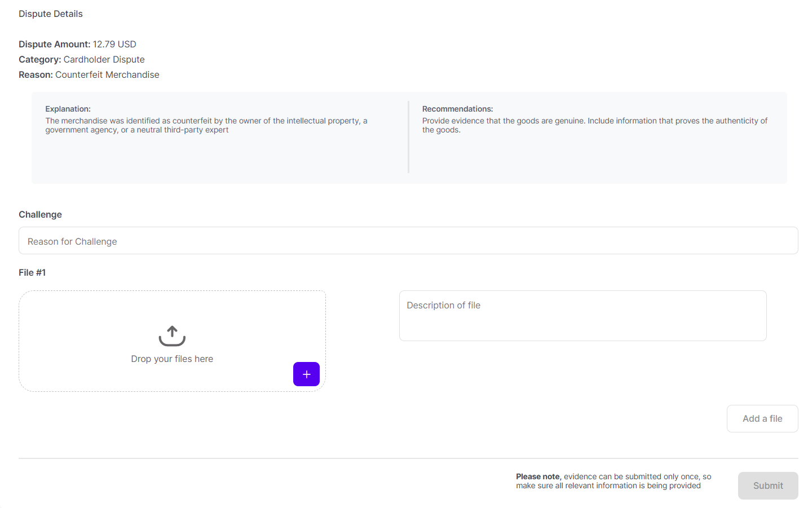Click the Challenge section label
Viewport: 808px width, 508px height.
(x=40, y=215)
